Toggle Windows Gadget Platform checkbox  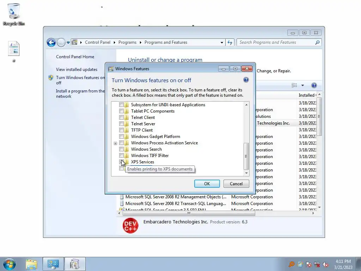pos(121,137)
